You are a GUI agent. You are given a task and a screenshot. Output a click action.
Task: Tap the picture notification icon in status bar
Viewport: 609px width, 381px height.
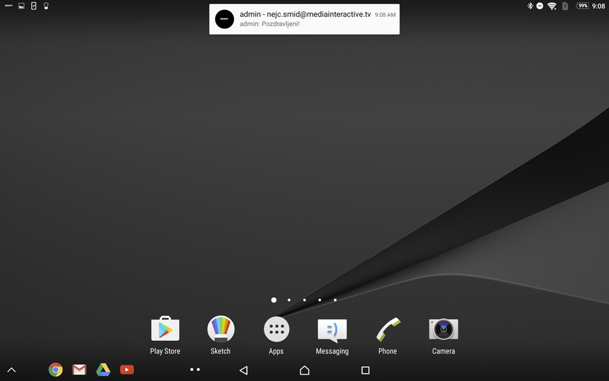[x=21, y=6]
